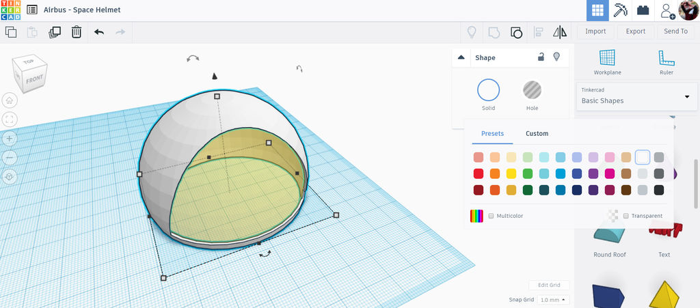Pick the bright green color swatch
The height and width of the screenshot is (308, 700).
point(528,174)
